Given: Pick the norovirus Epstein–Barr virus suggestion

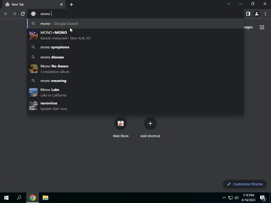Looking at the screenshot, I should click(x=135, y=106).
